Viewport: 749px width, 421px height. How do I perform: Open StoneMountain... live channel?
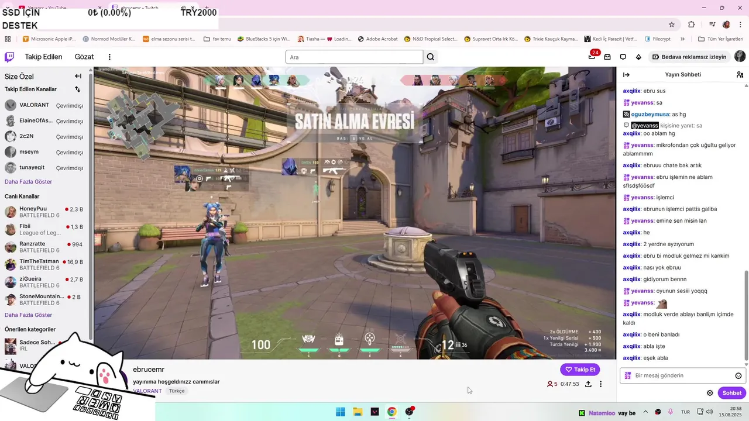tap(44, 299)
